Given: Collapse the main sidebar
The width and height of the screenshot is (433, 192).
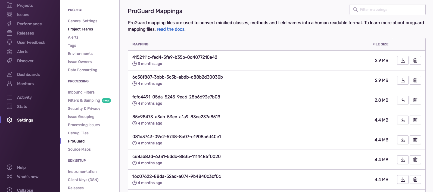Looking at the screenshot, I should pos(25,190).
